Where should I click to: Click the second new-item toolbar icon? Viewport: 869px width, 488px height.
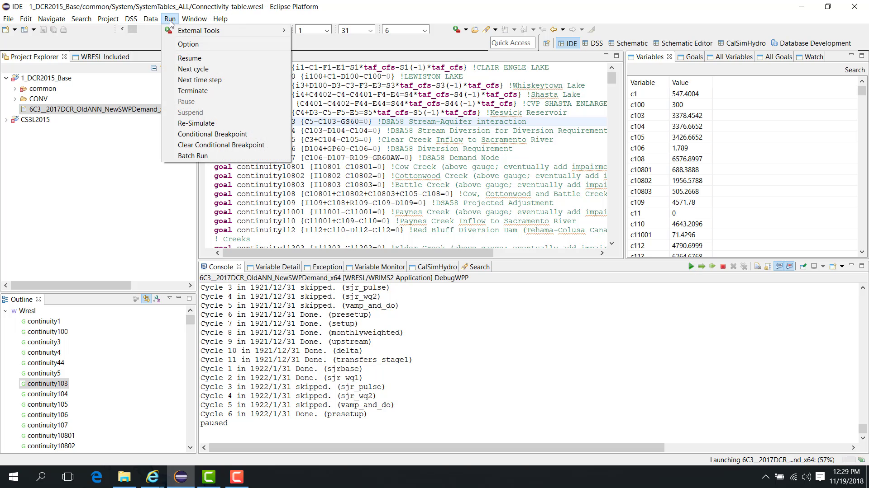click(x=24, y=30)
